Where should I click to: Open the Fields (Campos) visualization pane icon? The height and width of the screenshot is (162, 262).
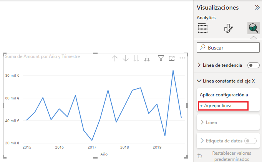203,28
